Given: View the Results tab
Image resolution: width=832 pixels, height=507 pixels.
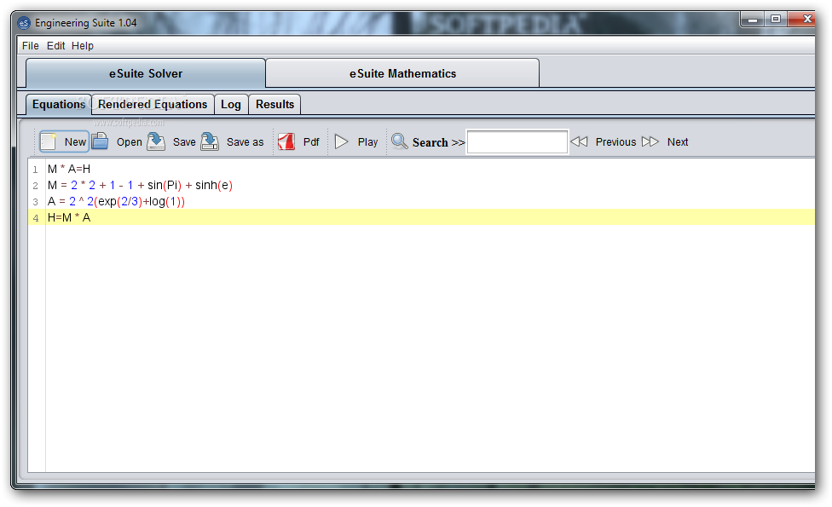Looking at the screenshot, I should pos(274,105).
